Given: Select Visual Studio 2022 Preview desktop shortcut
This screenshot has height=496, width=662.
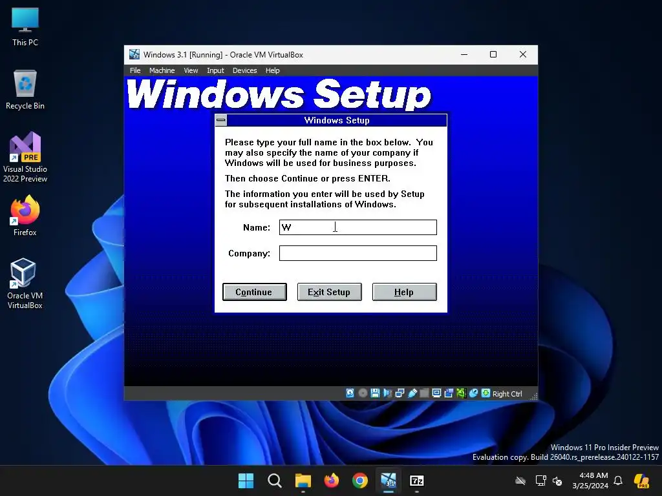Looking at the screenshot, I should 25,157.
